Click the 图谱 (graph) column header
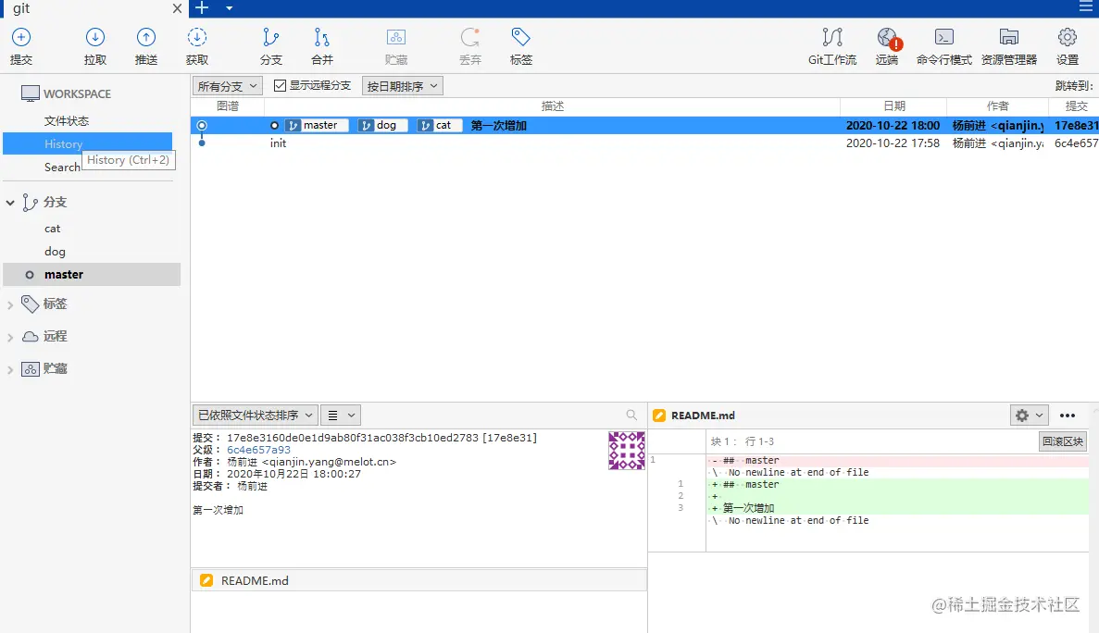Viewport: 1099px width, 633px height. [228, 105]
